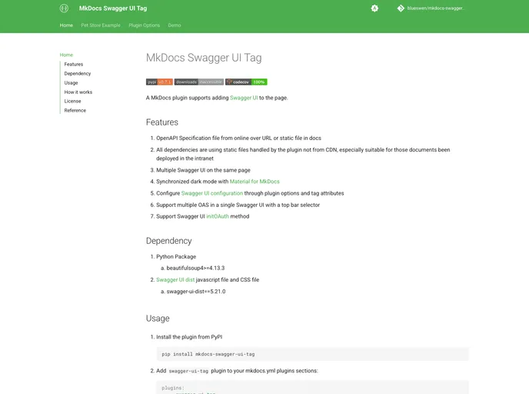Switch to the Plugin Options tab
The width and height of the screenshot is (529, 394).
pos(144,25)
